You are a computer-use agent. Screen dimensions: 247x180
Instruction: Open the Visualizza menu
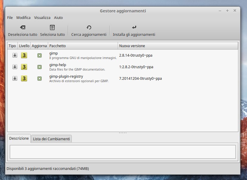tap(42, 17)
